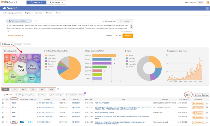210x126 pixels.
Task: Select the Number search tab
Action: [125, 21]
